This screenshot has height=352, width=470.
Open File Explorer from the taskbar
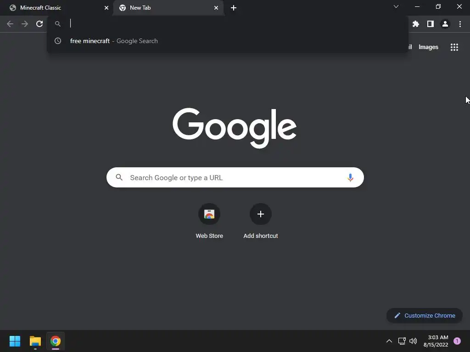35,341
